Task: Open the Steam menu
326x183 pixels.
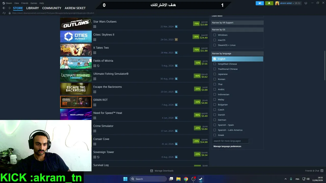Action: (x=9, y=3)
